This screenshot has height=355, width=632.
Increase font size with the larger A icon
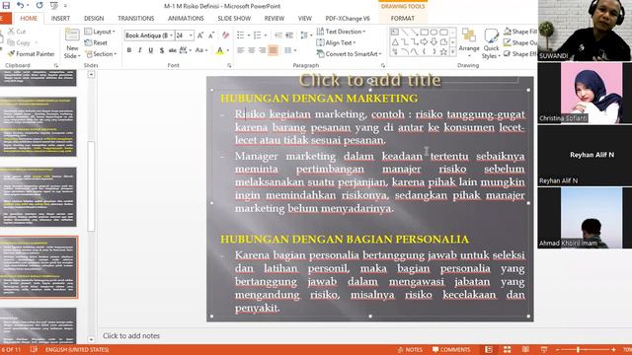pos(200,35)
